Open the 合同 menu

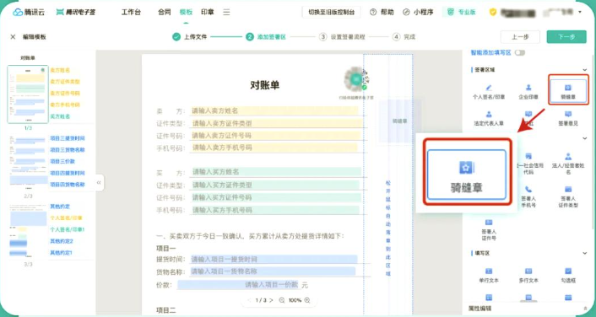(x=165, y=12)
